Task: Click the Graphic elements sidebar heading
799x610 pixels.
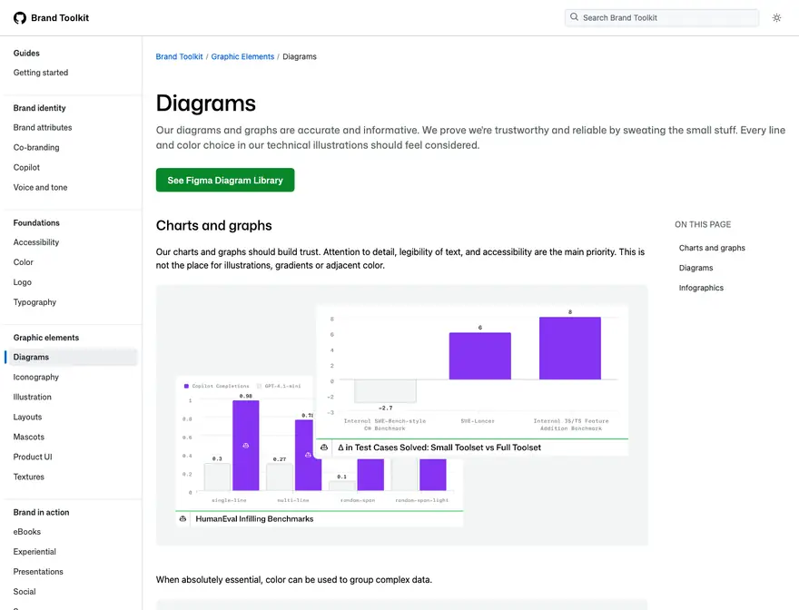Action: (46, 338)
